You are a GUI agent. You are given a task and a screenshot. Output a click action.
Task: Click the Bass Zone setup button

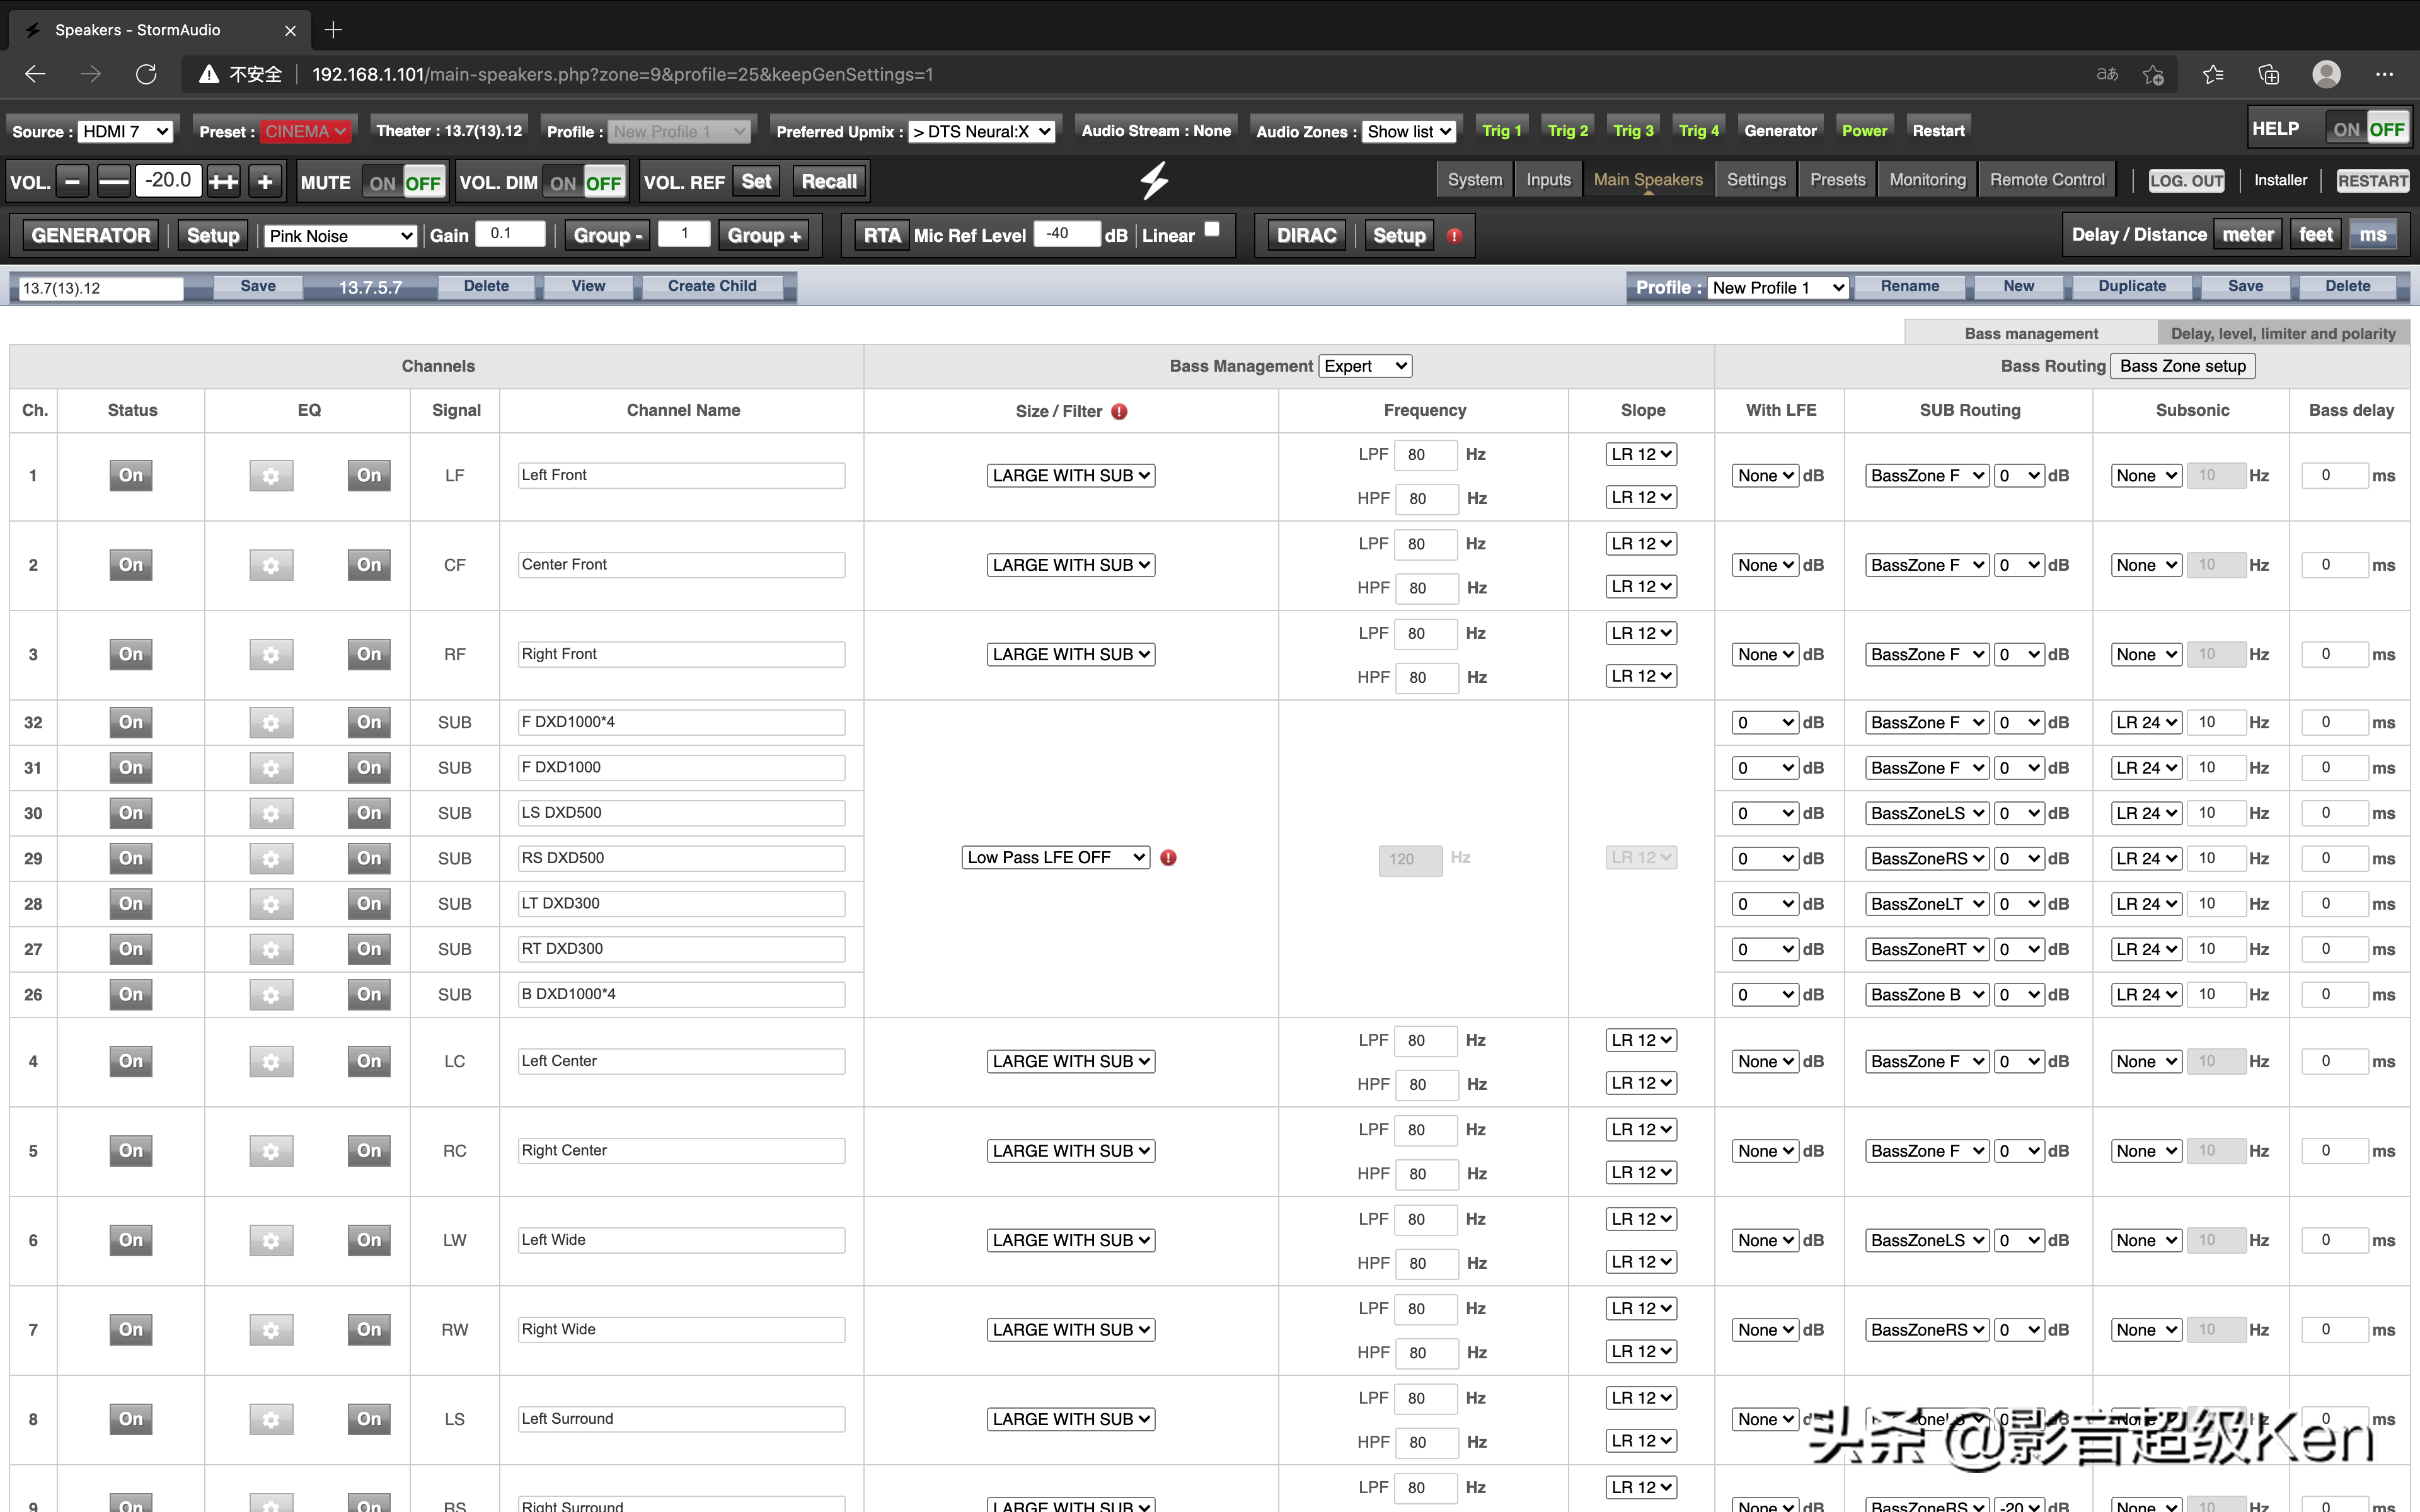tap(2183, 366)
